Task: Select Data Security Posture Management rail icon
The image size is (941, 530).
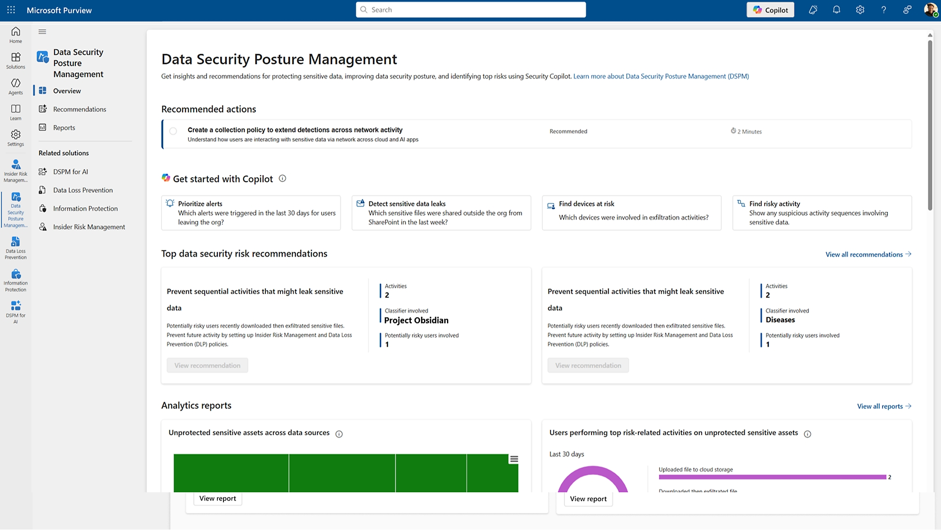Action: click(16, 209)
